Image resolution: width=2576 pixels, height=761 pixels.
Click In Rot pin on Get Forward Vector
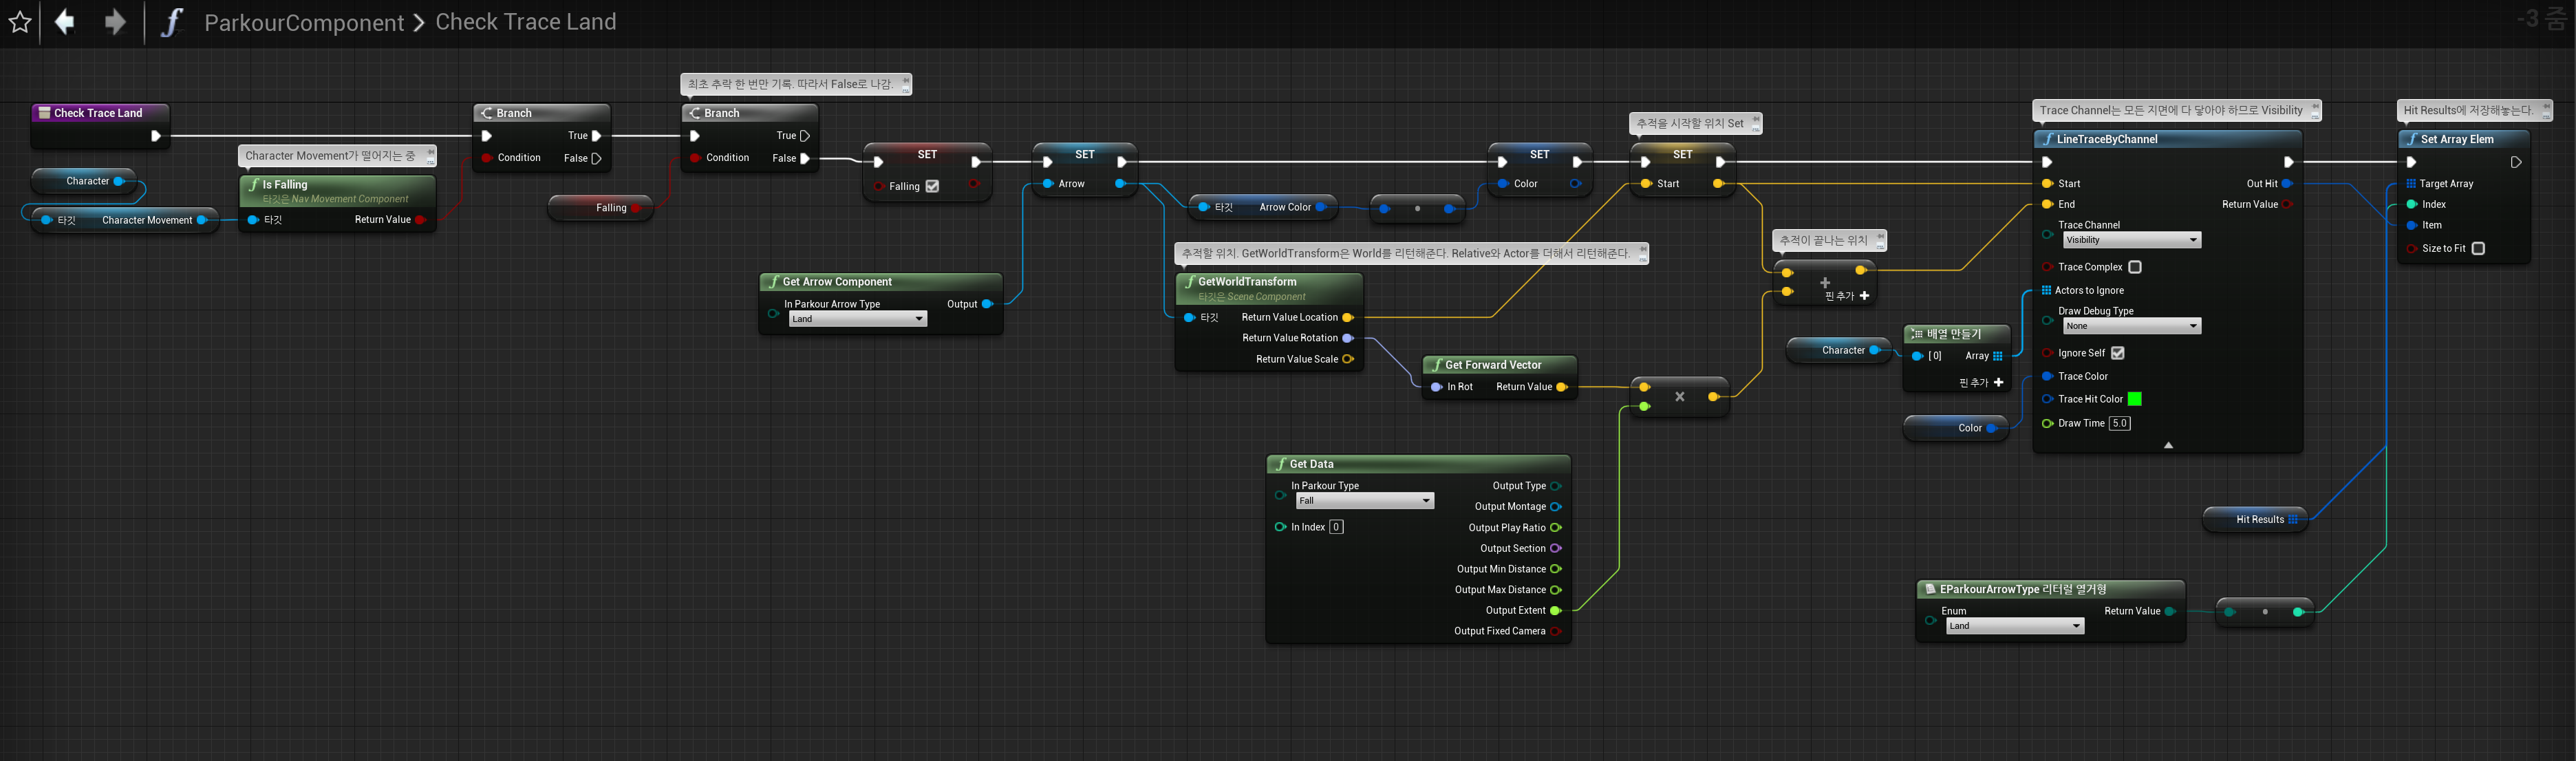[x=1437, y=387]
